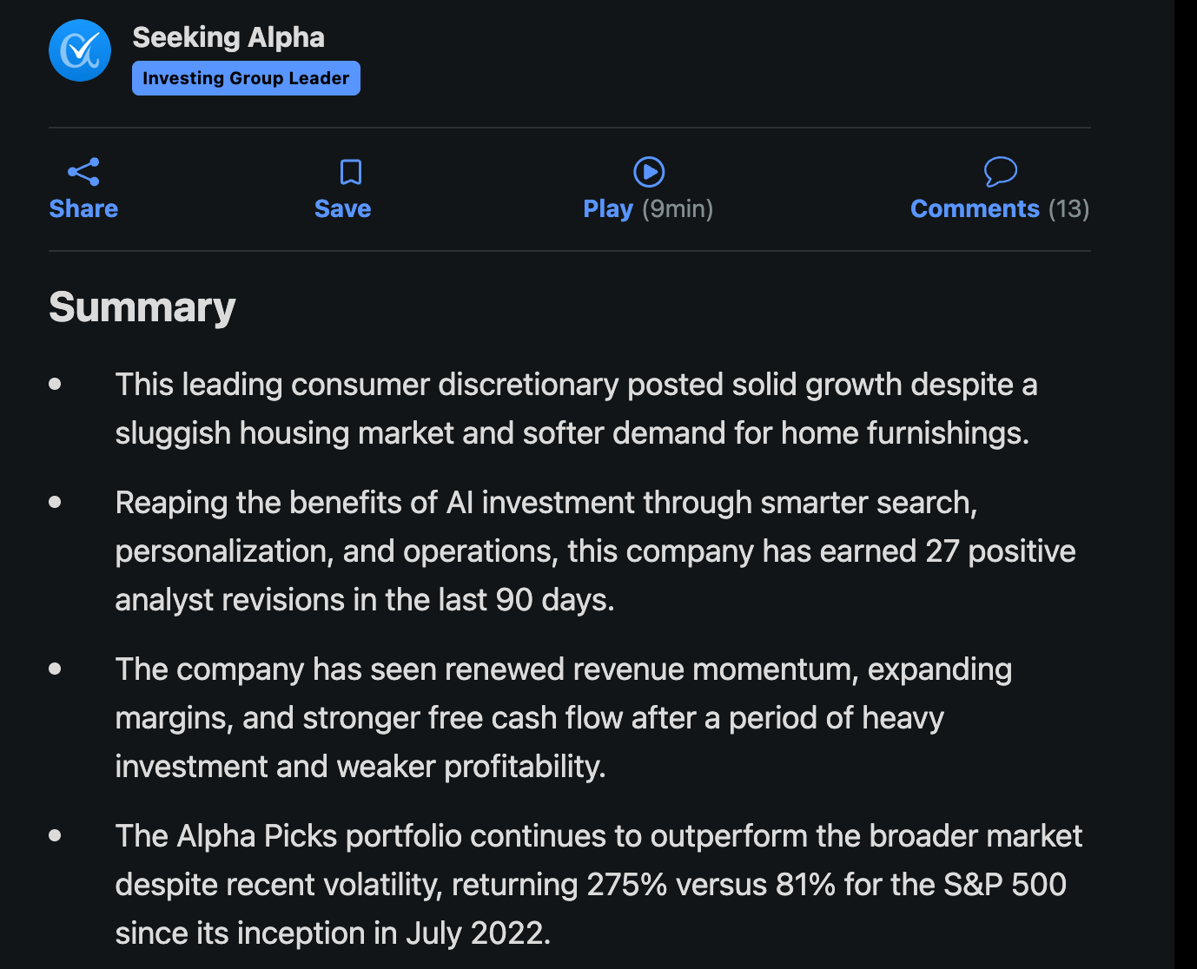This screenshot has height=969, width=1197.
Task: Click the Investing Group Leader badge
Action: [x=246, y=78]
